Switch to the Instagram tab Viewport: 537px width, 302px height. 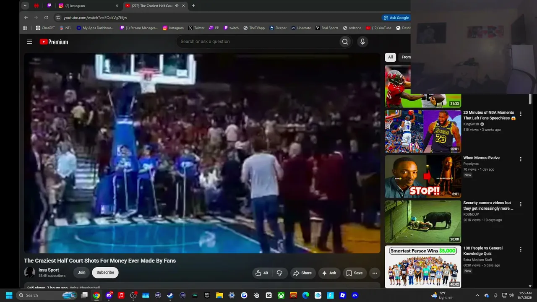[x=89, y=6]
